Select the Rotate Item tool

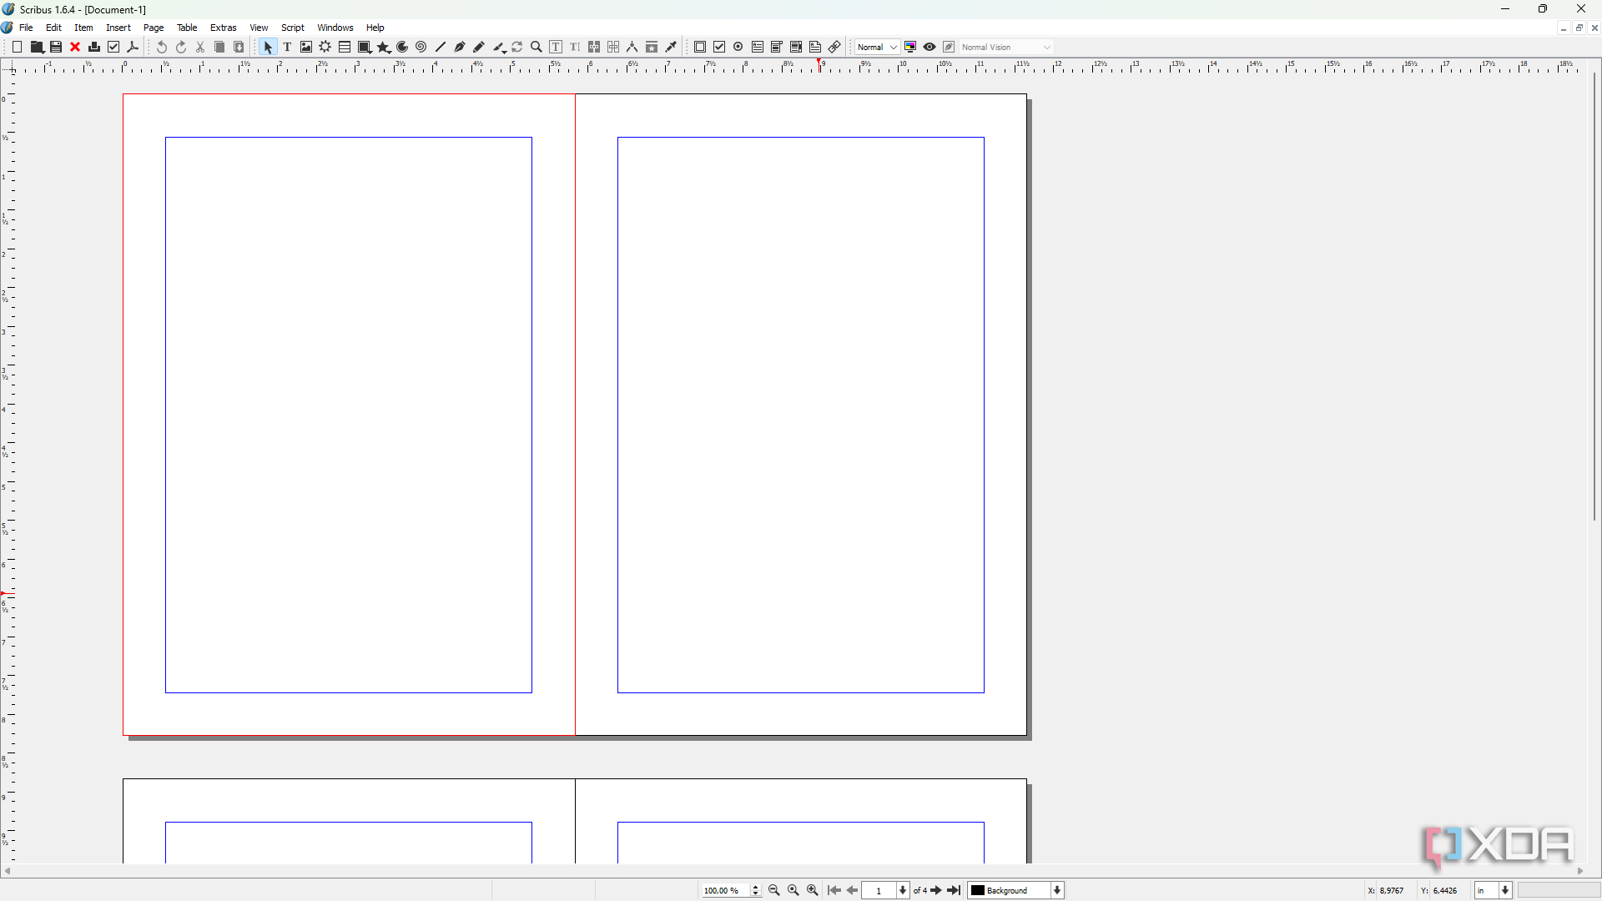(517, 48)
